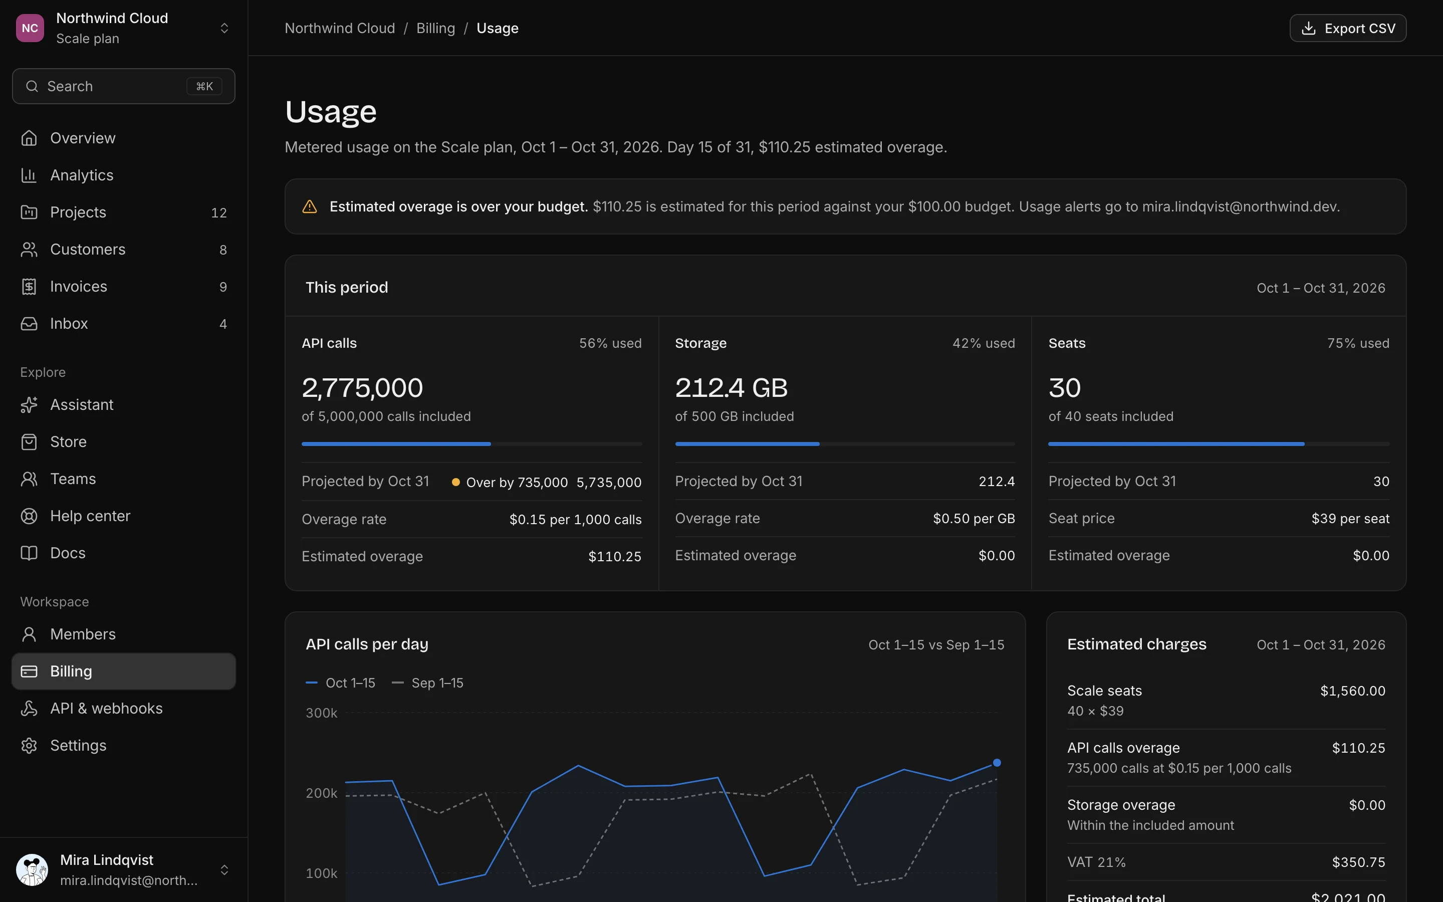Viewport: 1443px width, 902px height.
Task: Open the Billing sidebar item
Action: pos(123,671)
